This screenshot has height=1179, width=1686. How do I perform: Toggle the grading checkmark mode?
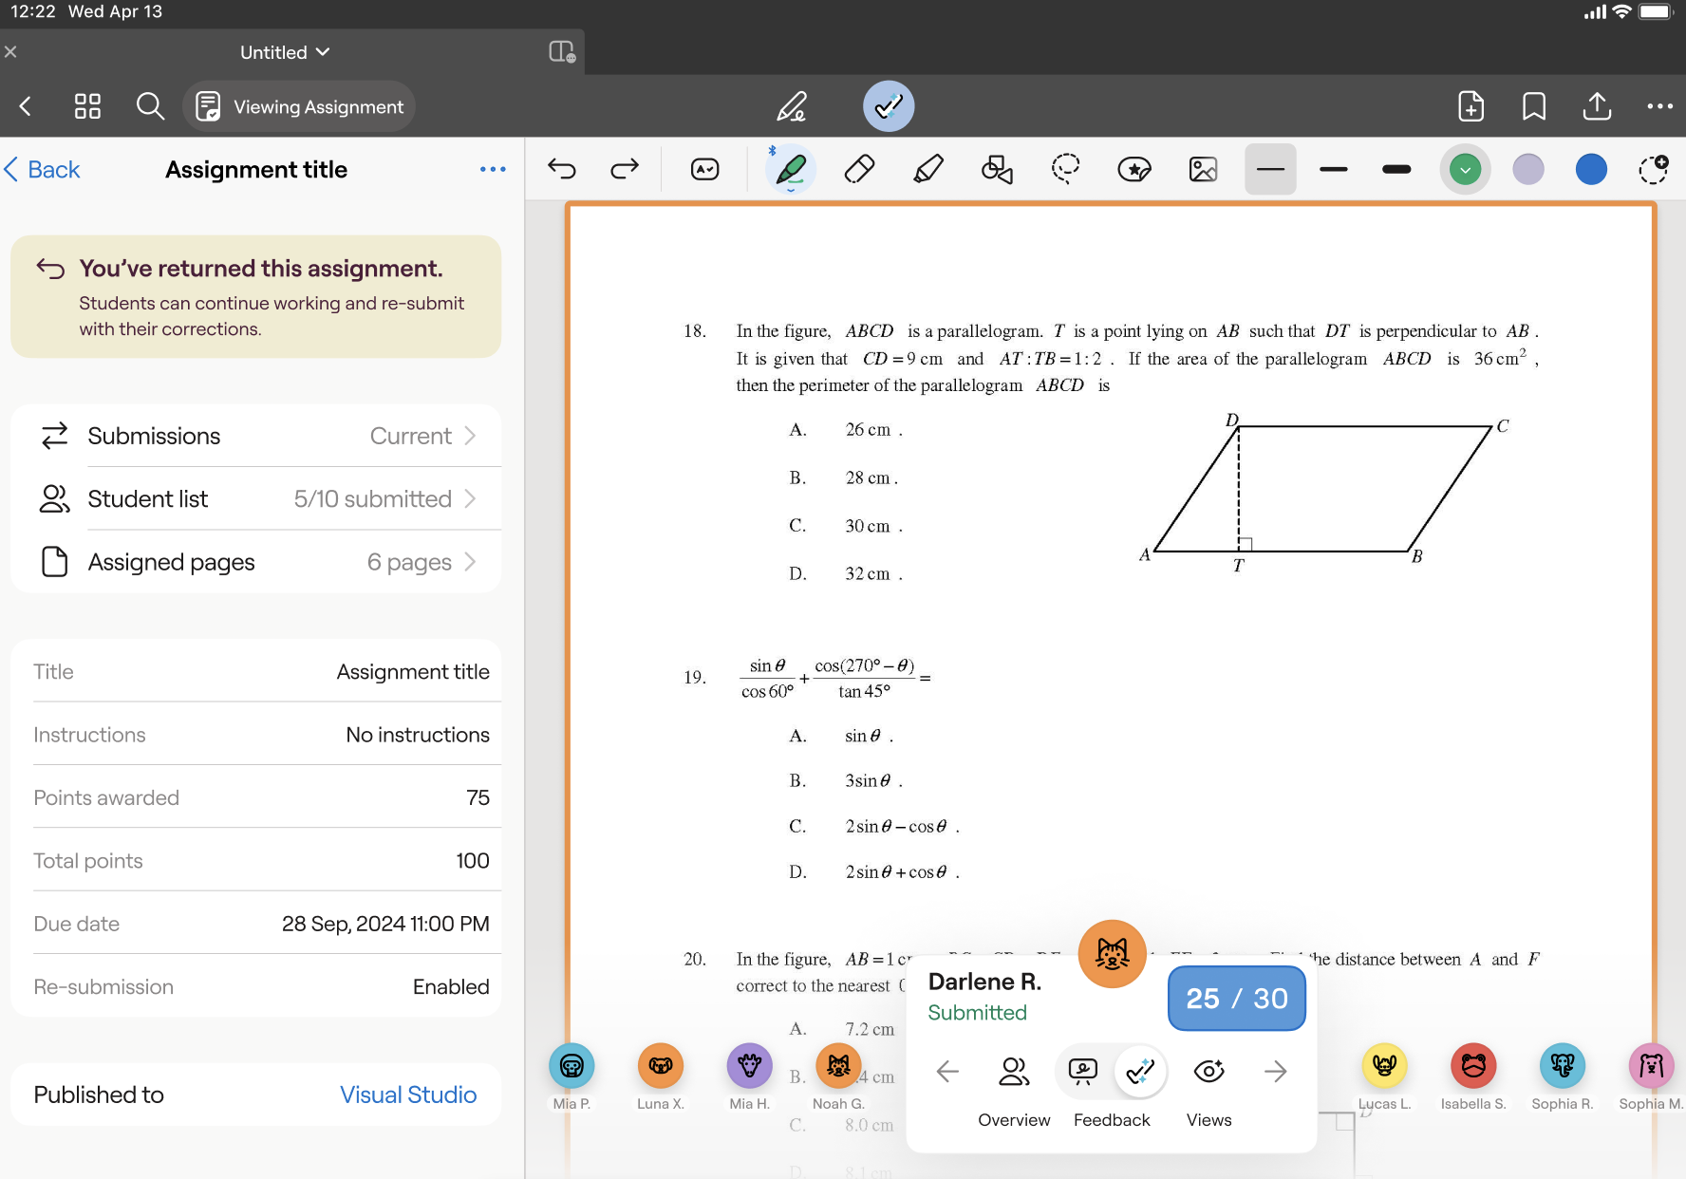tap(888, 106)
